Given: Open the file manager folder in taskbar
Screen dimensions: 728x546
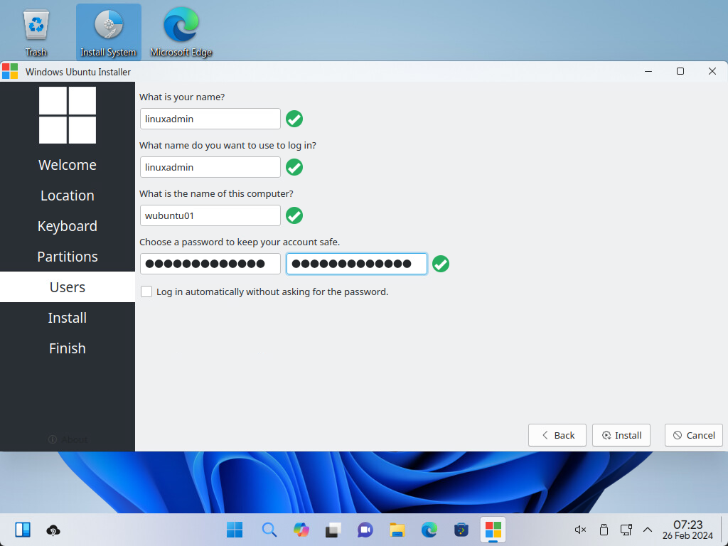Looking at the screenshot, I should pyautogui.click(x=397, y=530).
